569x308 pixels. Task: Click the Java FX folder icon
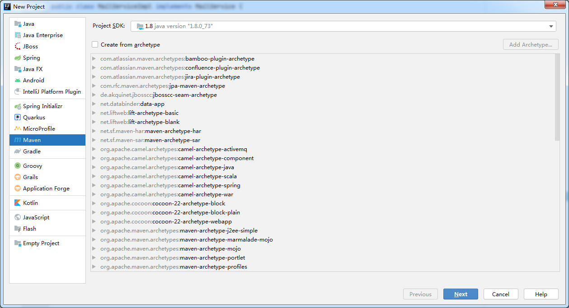click(x=18, y=69)
